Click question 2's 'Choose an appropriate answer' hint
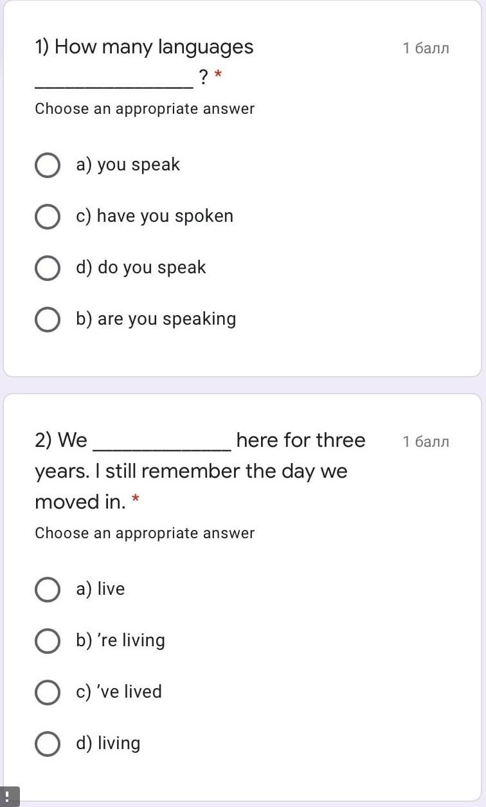The image size is (486, 807). tap(145, 533)
